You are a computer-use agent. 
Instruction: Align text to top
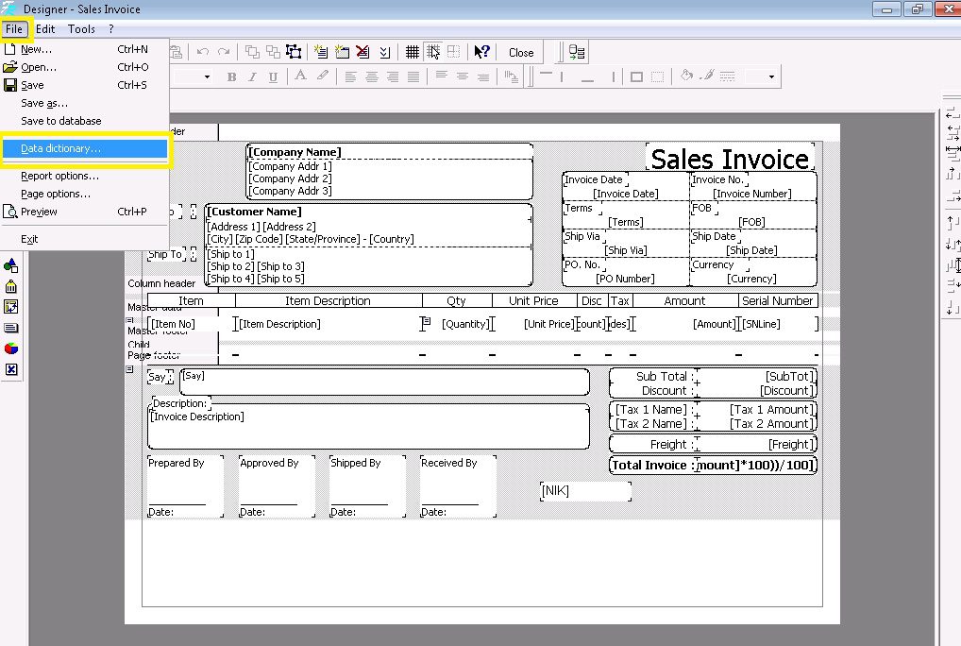tap(441, 76)
